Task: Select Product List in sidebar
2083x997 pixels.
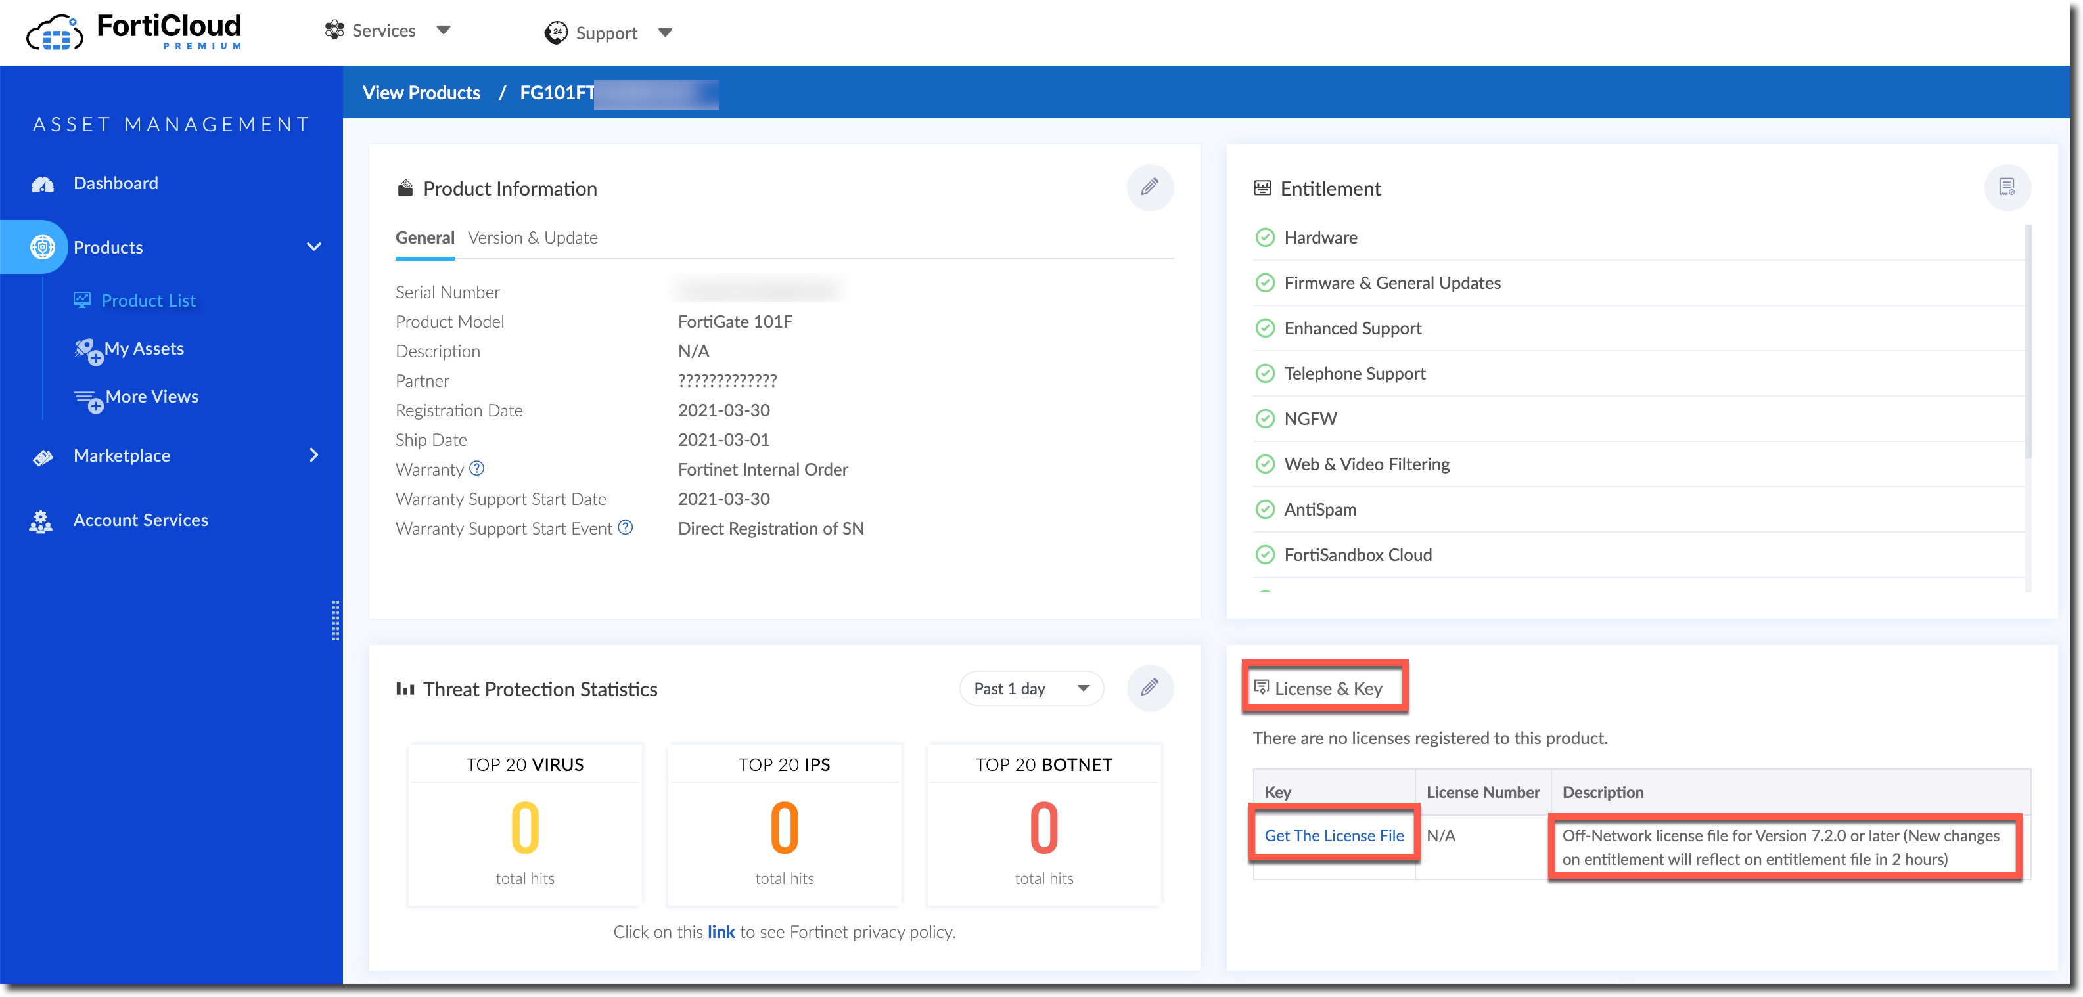Action: [x=148, y=301]
